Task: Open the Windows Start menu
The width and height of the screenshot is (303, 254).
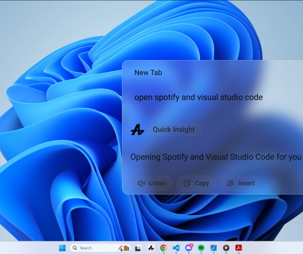Action: click(62, 248)
